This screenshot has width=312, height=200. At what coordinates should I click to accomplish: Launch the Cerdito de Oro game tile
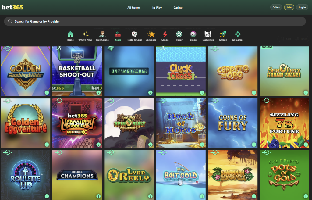(x=232, y=71)
